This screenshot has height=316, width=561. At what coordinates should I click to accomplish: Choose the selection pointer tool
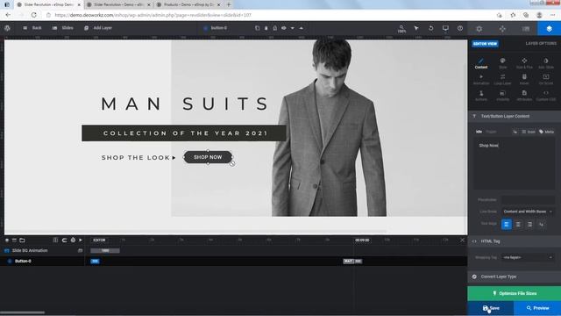(x=416, y=28)
